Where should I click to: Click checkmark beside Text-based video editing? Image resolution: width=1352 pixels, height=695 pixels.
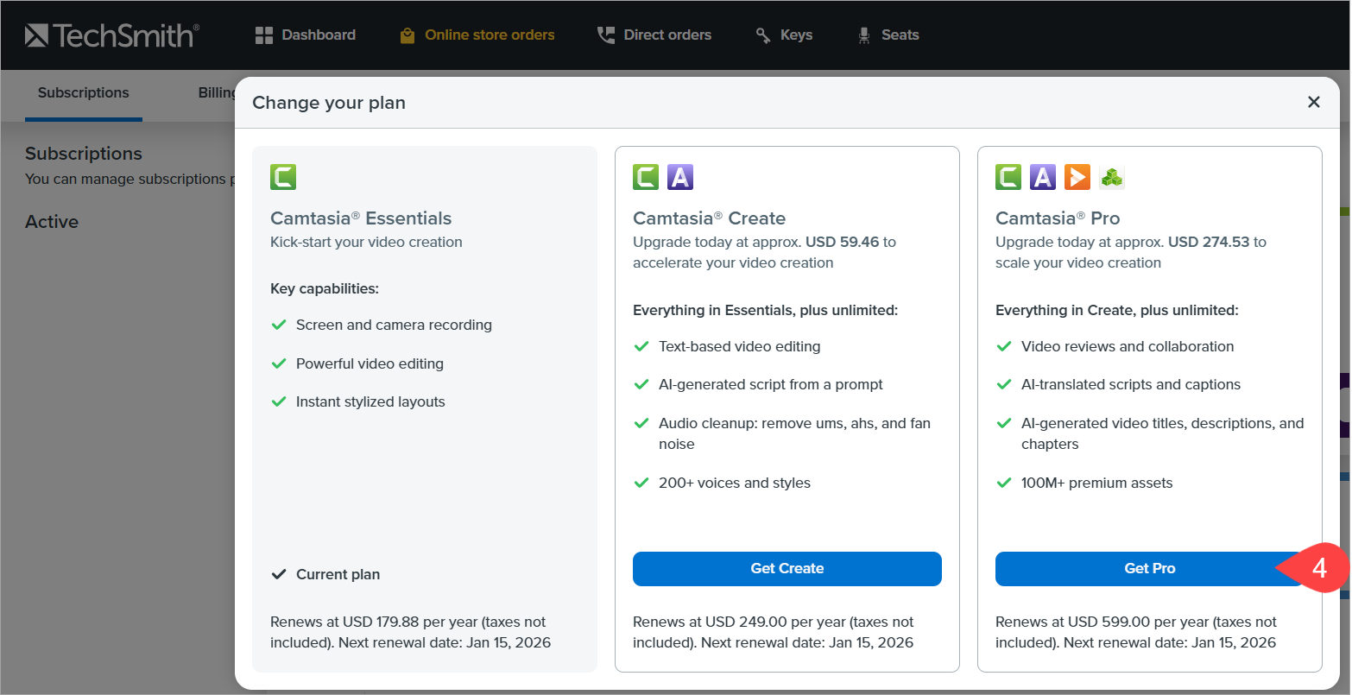(641, 346)
